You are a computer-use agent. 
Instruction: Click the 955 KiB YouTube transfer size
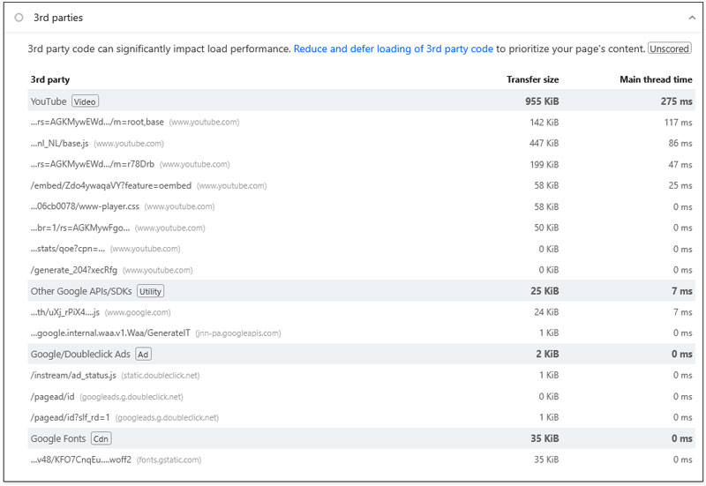(x=542, y=101)
